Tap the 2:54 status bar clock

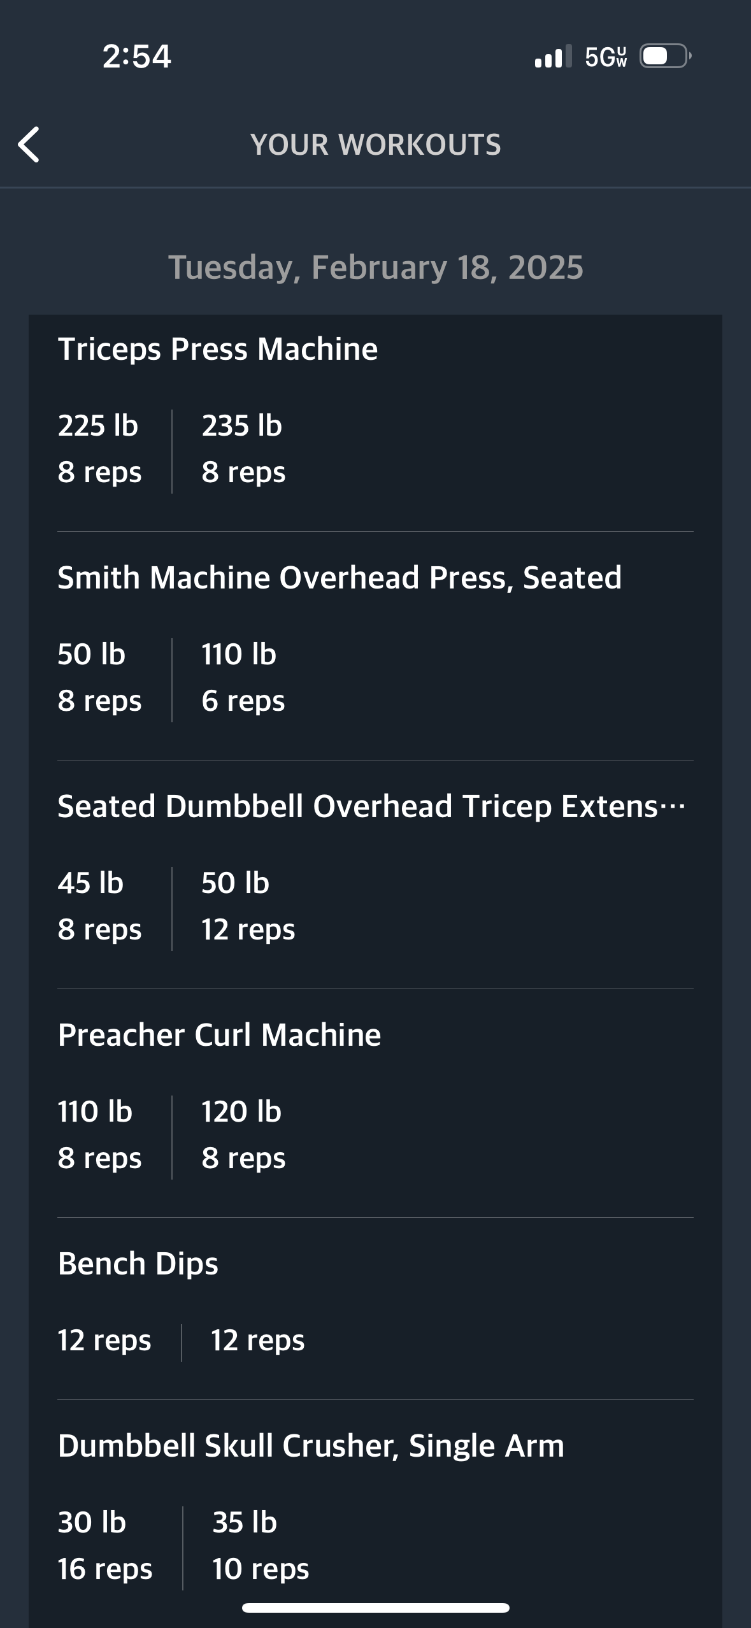(x=136, y=56)
